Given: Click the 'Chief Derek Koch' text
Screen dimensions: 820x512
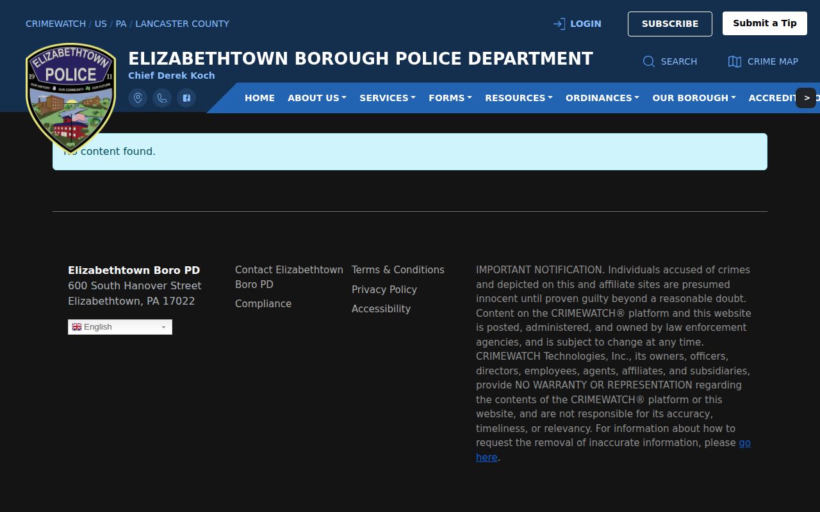Looking at the screenshot, I should click(172, 76).
